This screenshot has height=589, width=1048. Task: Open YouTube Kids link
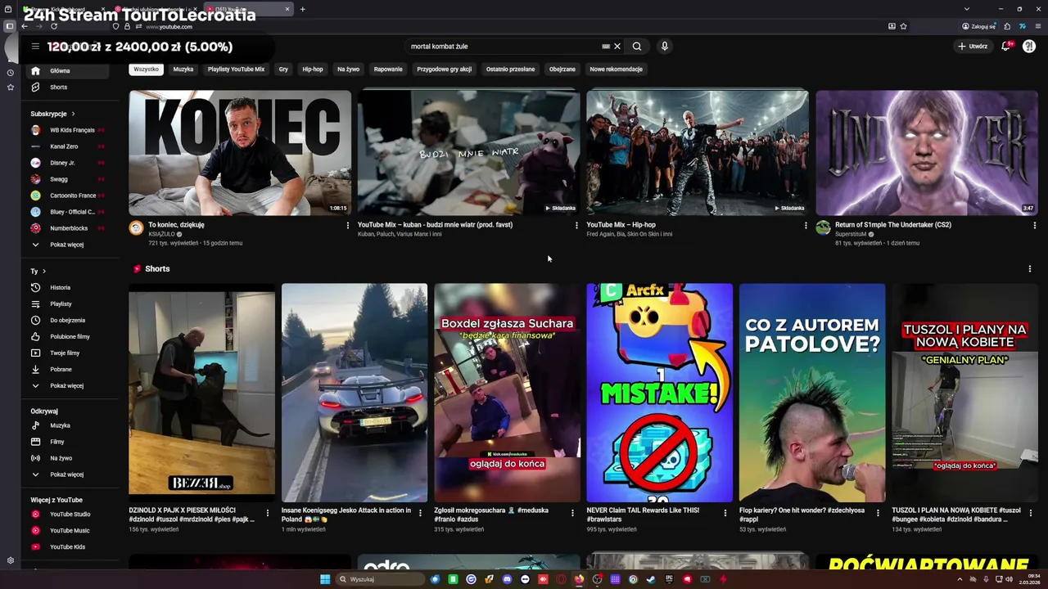point(65,547)
